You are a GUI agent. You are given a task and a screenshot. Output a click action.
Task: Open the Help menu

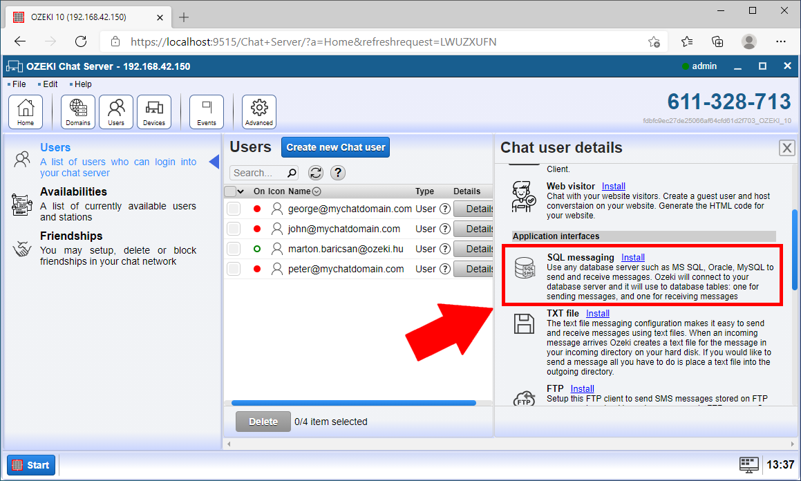click(82, 84)
